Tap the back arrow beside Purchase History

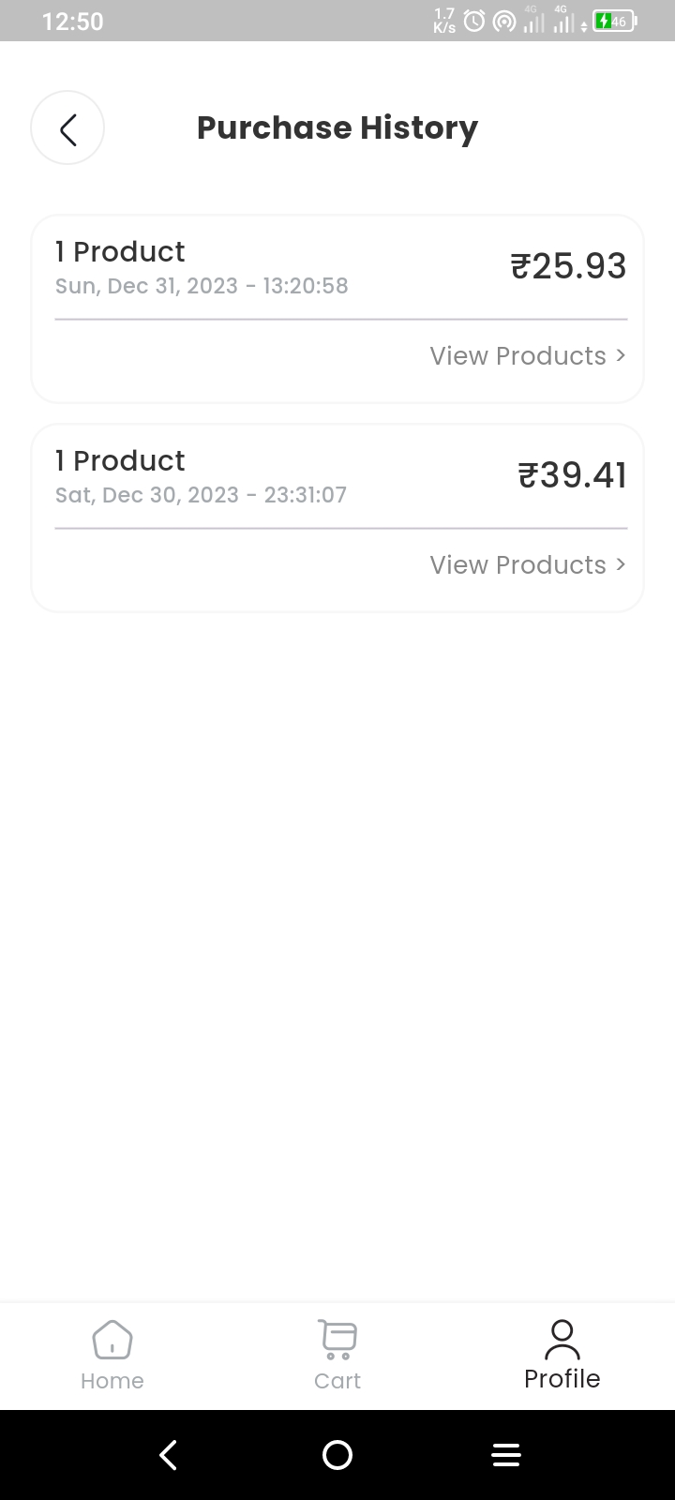(x=67, y=128)
